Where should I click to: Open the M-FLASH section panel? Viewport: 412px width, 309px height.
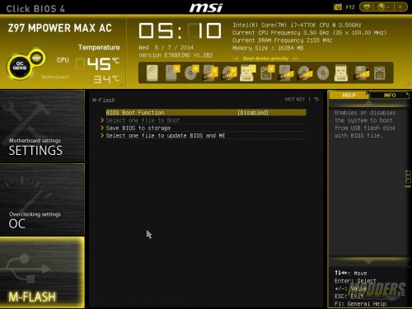[42, 273]
